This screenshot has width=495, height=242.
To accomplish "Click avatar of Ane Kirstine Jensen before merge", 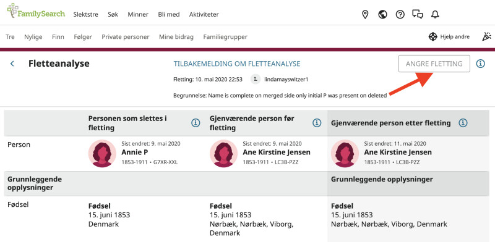I will pos(223,154).
